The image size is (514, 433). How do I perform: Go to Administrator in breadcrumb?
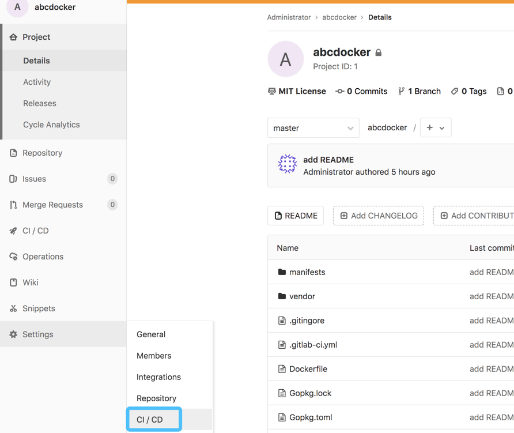click(x=289, y=17)
